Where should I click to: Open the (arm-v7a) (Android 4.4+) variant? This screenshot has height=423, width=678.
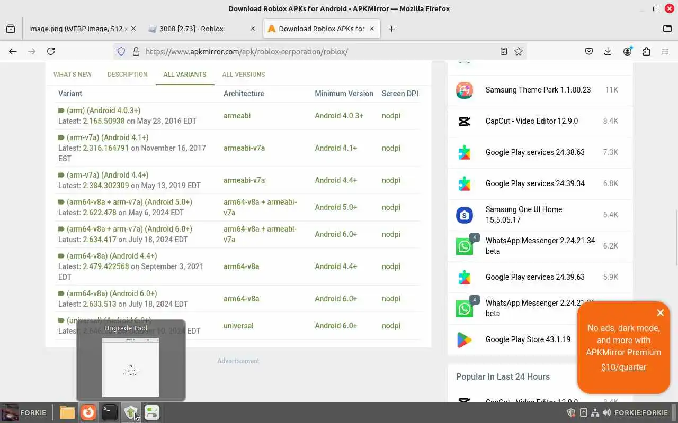108,175
